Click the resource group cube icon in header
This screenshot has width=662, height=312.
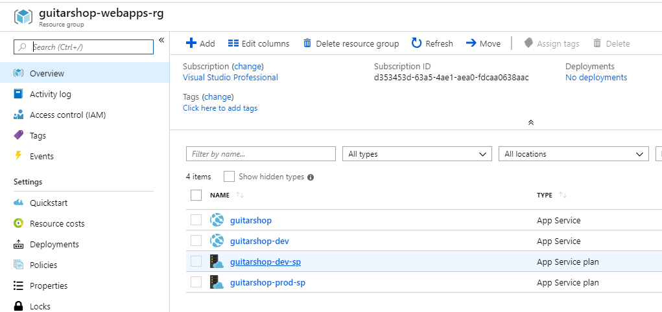pyautogui.click(x=23, y=17)
